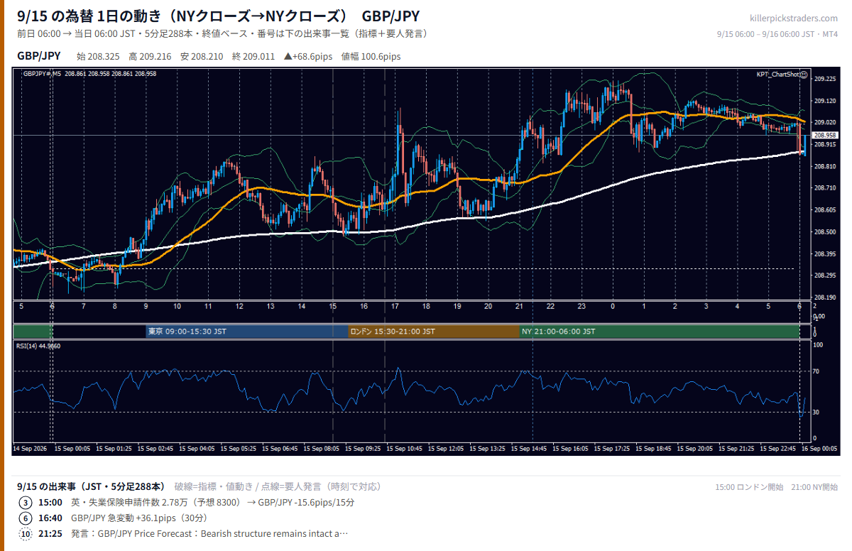Click the legend text 破線=指標・値動き / 点線=要人発言
The image size is (852, 551).
[x=278, y=486]
